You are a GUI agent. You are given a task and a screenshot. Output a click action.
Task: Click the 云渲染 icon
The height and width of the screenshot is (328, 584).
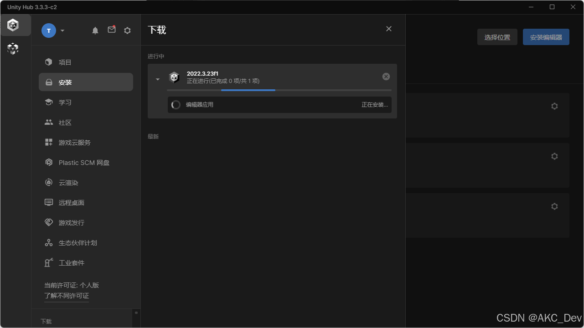(x=49, y=182)
